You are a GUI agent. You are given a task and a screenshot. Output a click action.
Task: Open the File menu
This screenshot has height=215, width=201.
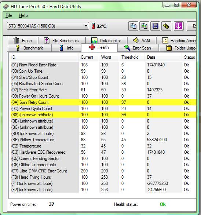click(9, 15)
